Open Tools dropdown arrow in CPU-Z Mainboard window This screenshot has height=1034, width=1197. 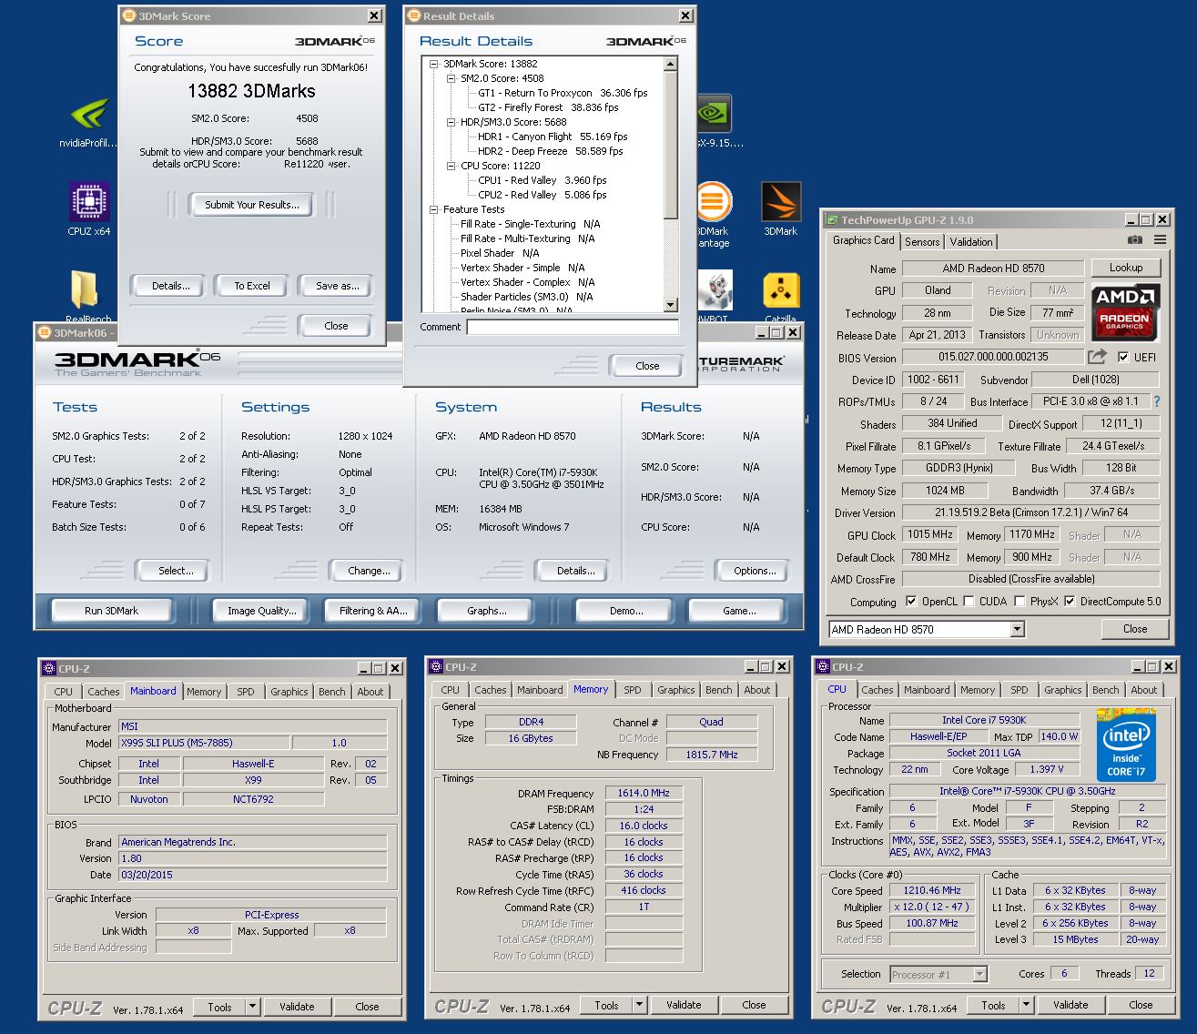tap(252, 1007)
